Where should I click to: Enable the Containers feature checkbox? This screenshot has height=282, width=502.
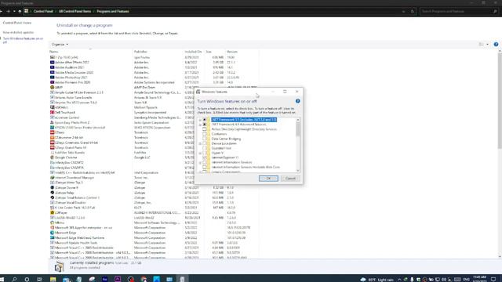click(x=205, y=134)
